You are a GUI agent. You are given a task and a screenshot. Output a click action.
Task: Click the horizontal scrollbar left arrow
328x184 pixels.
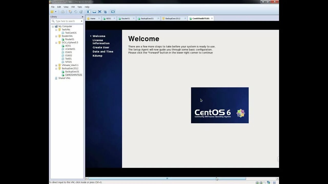click(x=87, y=178)
